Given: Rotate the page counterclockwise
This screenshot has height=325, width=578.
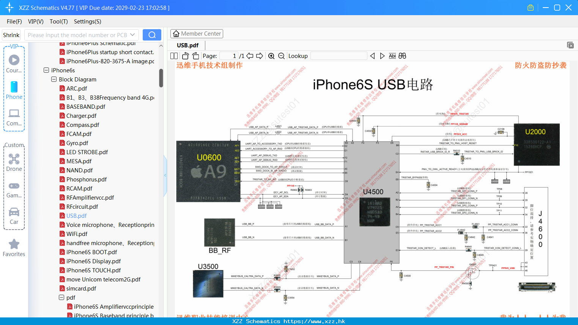Looking at the screenshot, I should coord(186,56).
